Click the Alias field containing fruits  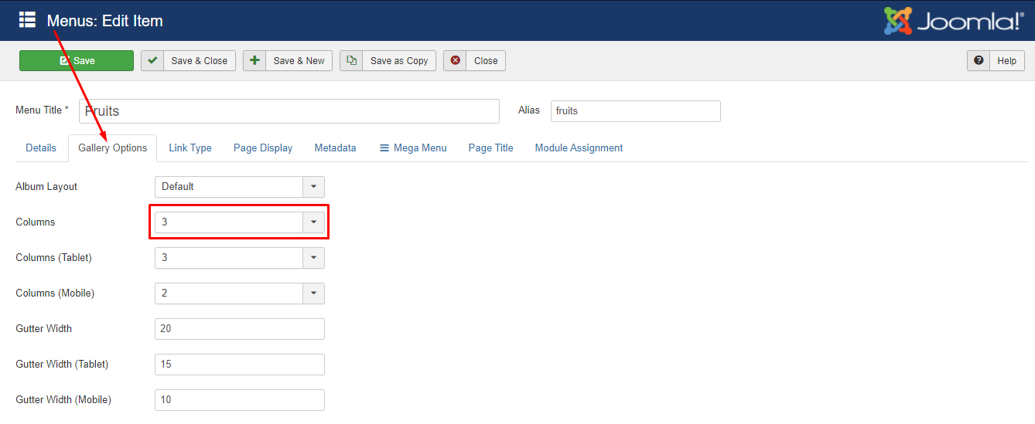[636, 111]
